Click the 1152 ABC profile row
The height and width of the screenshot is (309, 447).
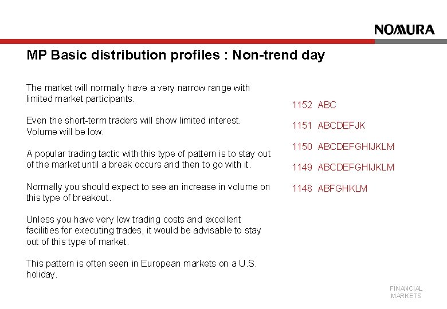point(314,105)
